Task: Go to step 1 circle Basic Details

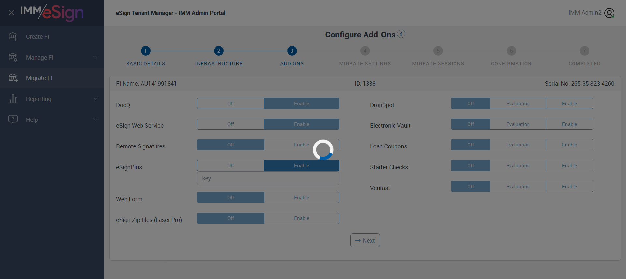Action: [x=145, y=51]
